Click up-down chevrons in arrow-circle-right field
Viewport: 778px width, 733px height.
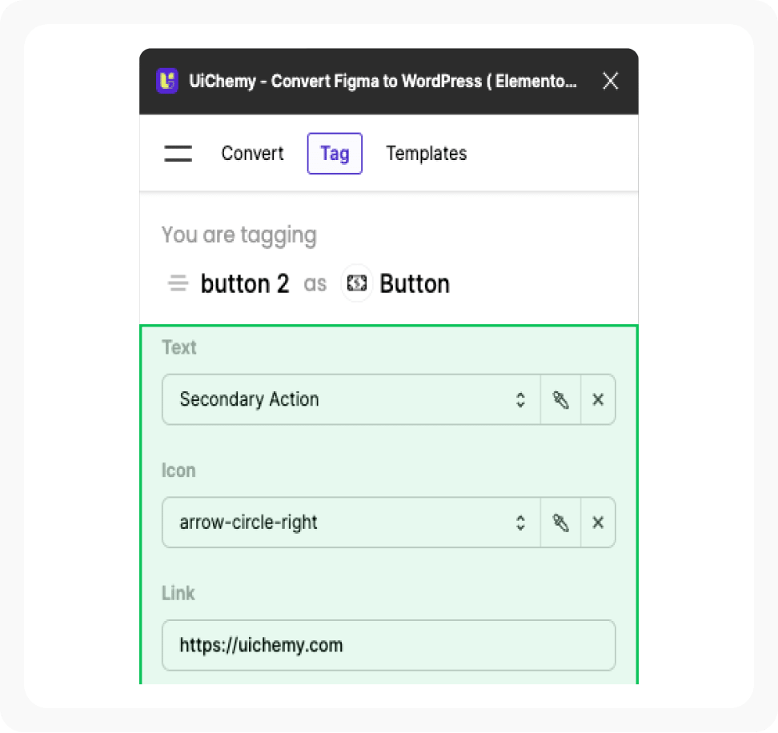coord(520,523)
